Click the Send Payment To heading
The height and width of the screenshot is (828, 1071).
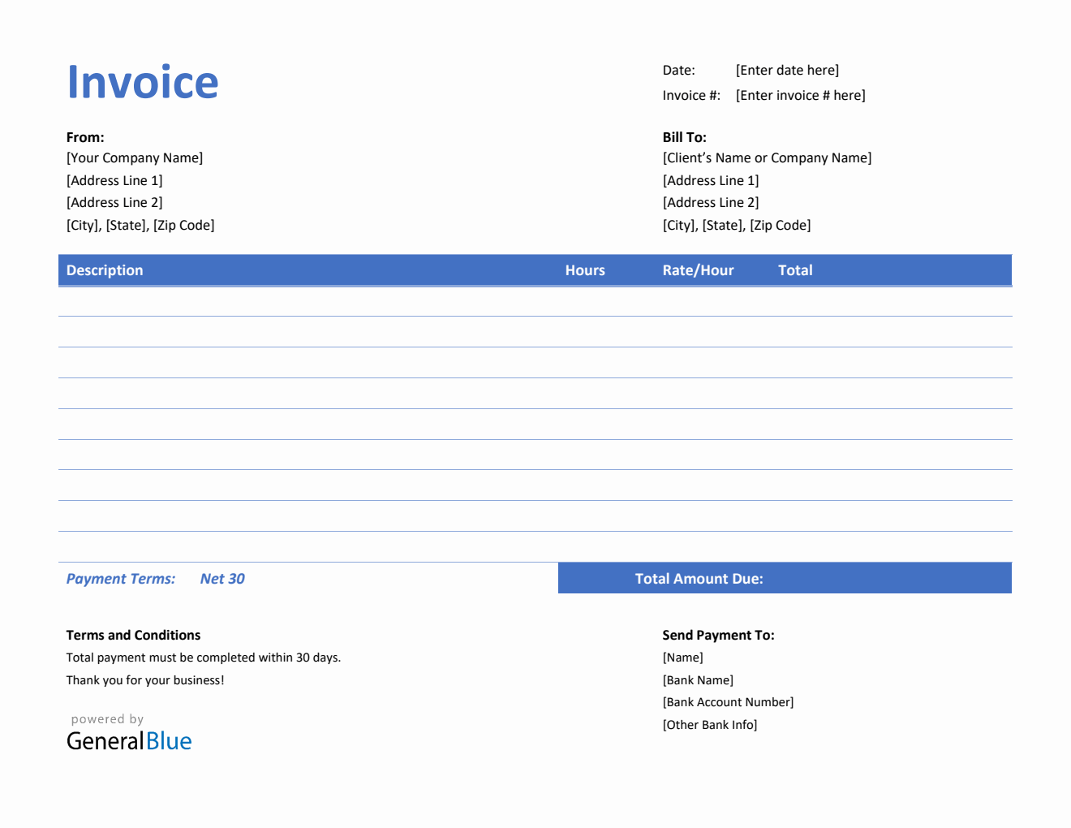tap(718, 634)
